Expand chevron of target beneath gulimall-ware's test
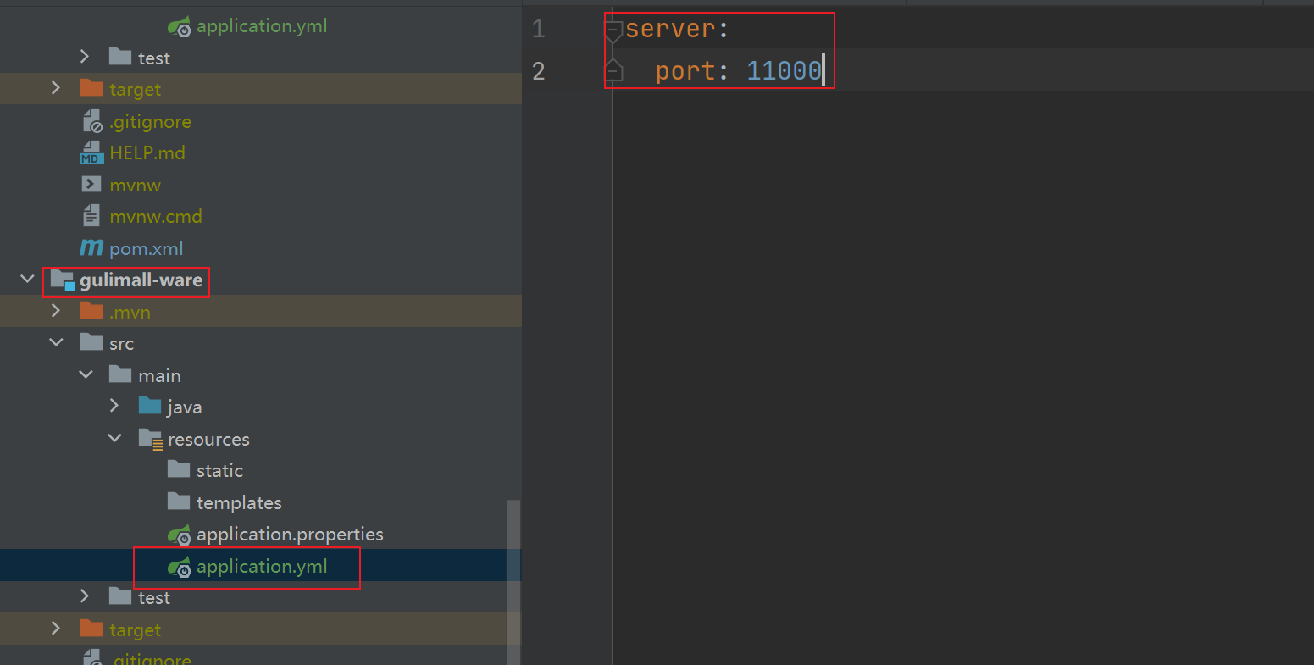1314x665 pixels. click(x=56, y=629)
